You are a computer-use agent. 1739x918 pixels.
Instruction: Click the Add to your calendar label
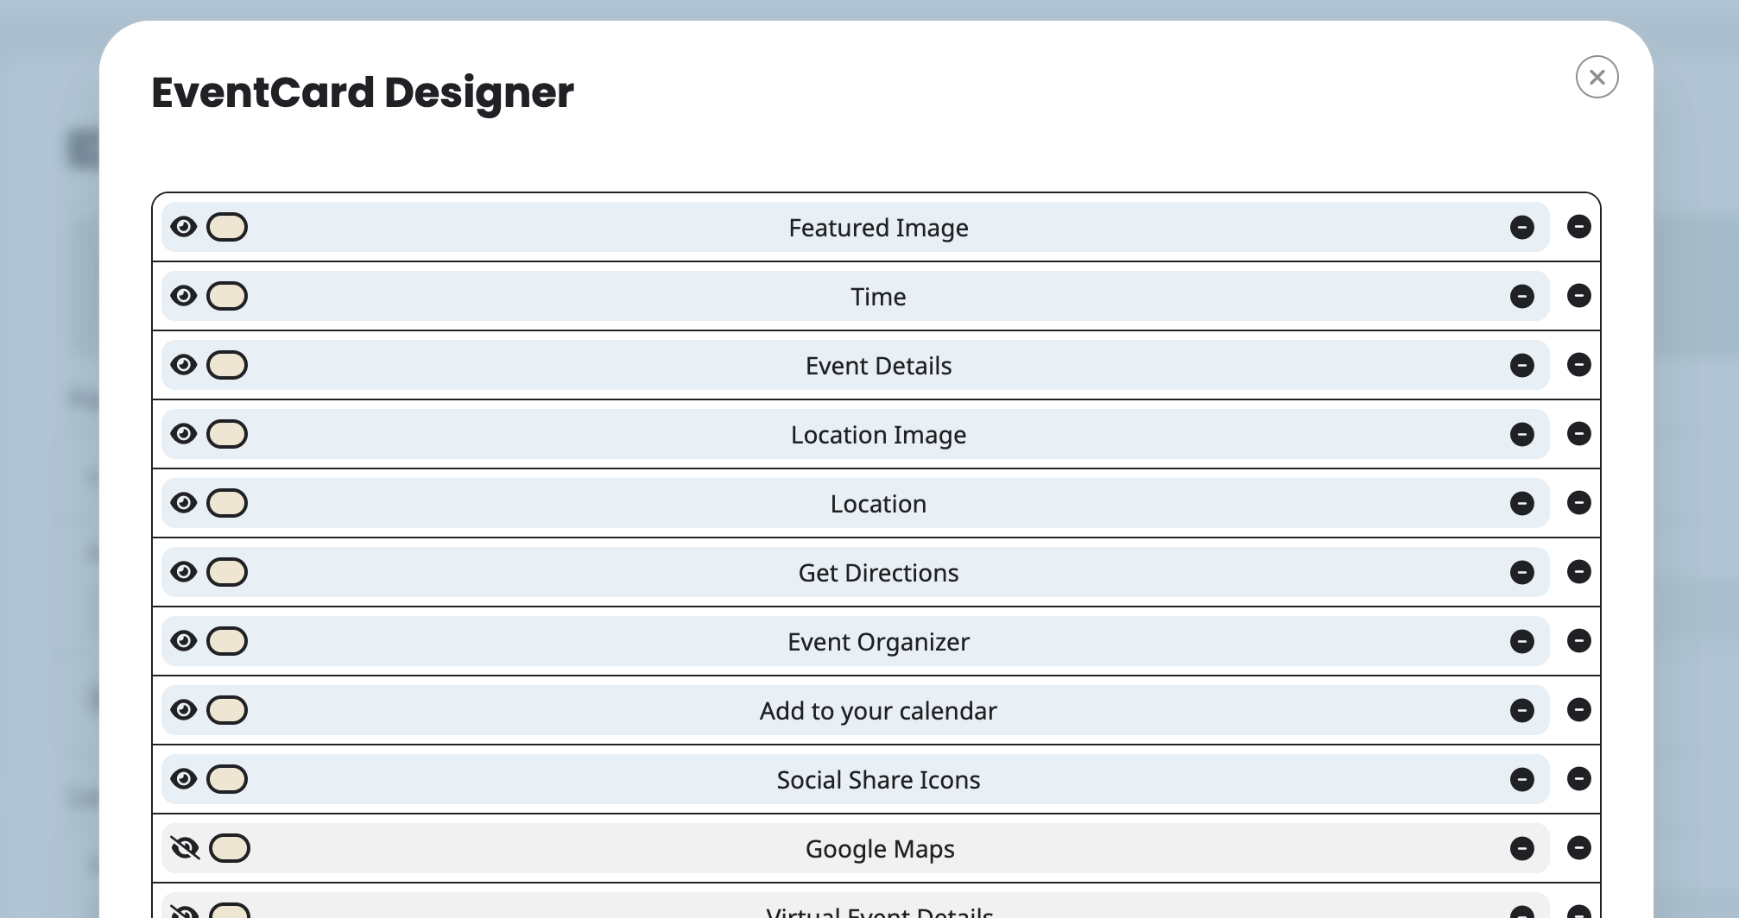click(x=878, y=711)
